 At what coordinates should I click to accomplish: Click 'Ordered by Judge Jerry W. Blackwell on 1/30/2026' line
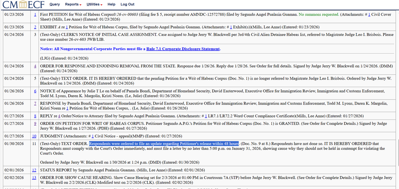119,162
